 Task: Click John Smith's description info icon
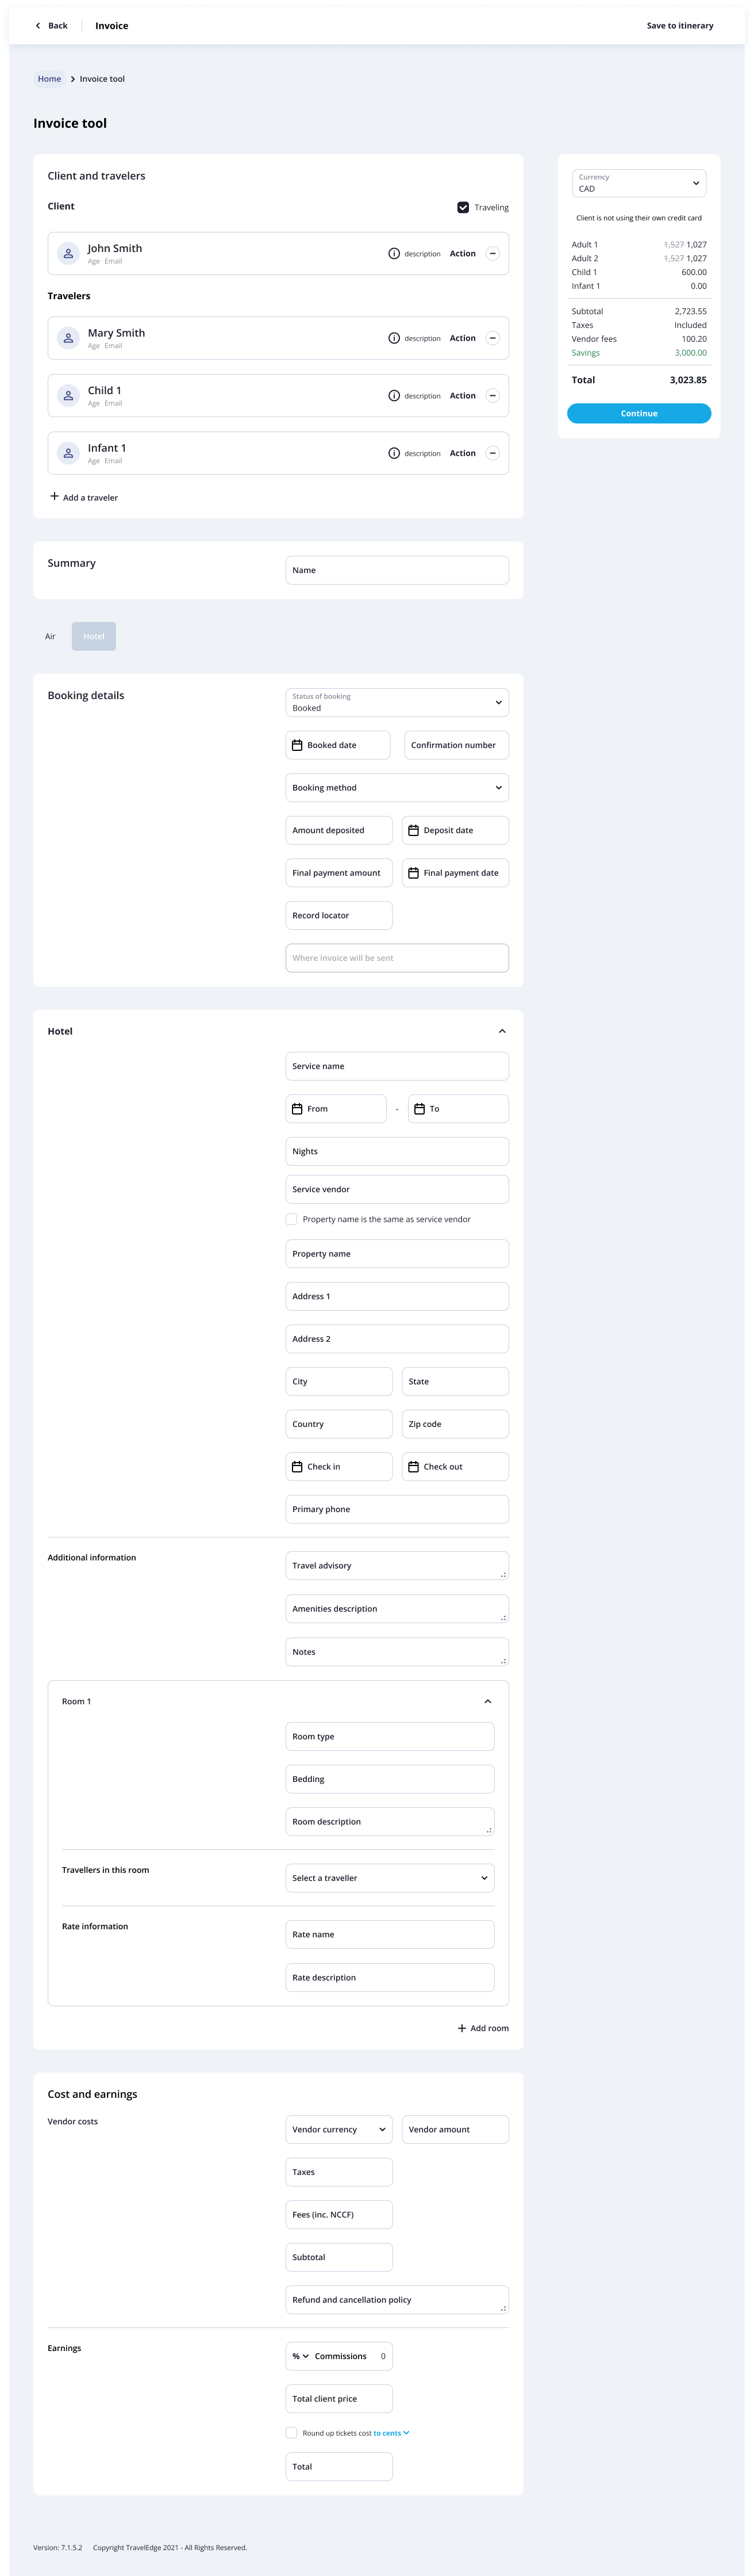tap(394, 254)
